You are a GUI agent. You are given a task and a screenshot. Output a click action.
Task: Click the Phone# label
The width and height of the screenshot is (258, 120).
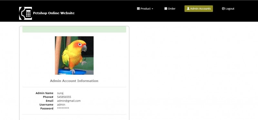tap(48, 97)
